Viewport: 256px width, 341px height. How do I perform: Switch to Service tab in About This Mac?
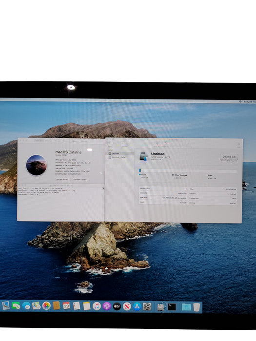tap(84, 141)
